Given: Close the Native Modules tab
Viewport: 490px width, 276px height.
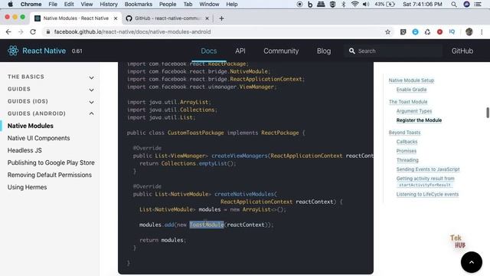Looking at the screenshot, I should 116,18.
